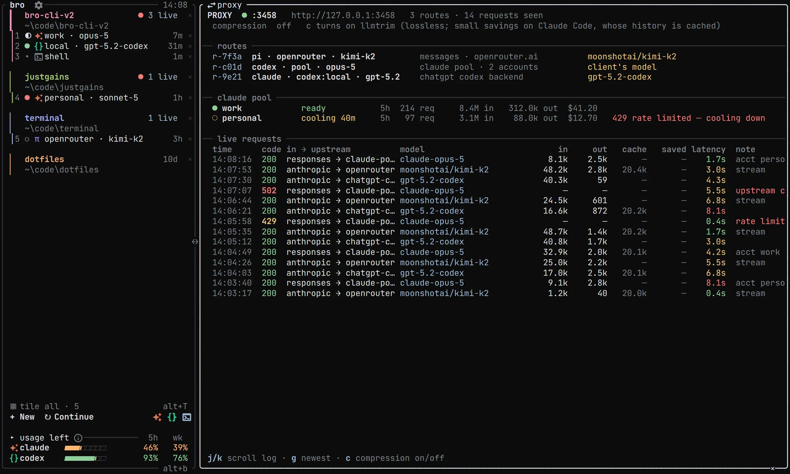Open the terminal project header

click(x=44, y=118)
